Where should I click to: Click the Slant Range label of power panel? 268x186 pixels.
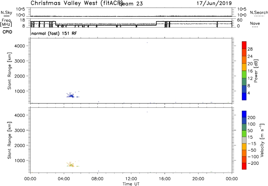coord(9,71)
